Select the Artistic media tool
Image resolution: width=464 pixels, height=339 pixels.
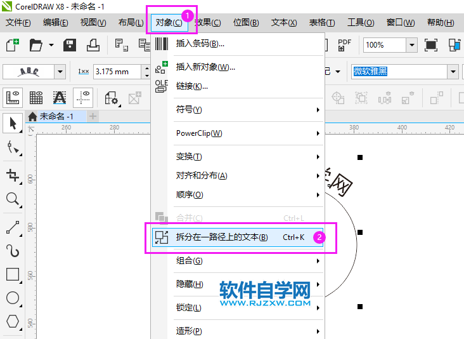coord(13,251)
